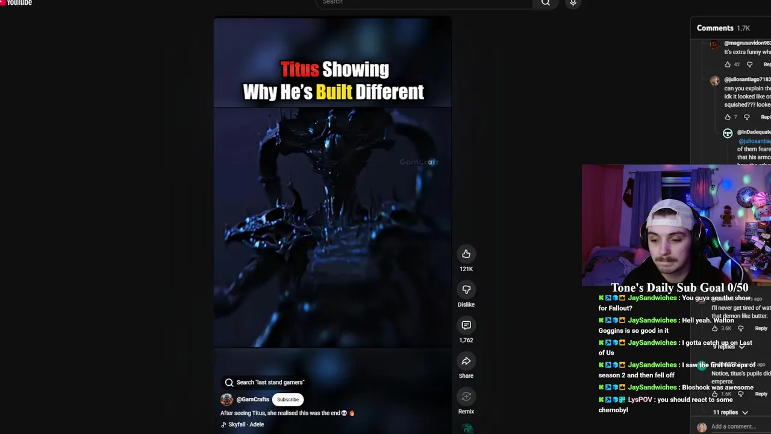The image size is (771, 434).
Task: Like the comment with 1.6K likes
Action: click(x=715, y=394)
